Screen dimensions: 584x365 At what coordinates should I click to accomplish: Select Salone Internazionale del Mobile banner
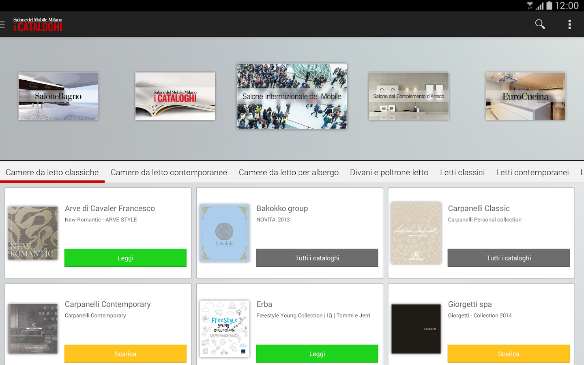(292, 96)
